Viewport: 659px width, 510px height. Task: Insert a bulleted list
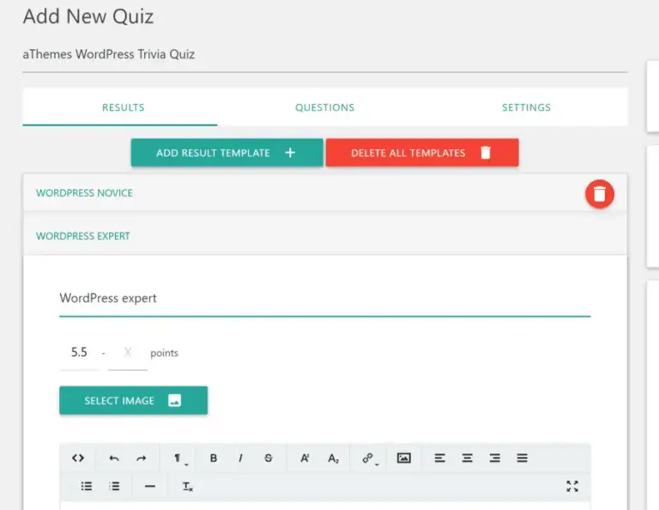[x=87, y=487]
